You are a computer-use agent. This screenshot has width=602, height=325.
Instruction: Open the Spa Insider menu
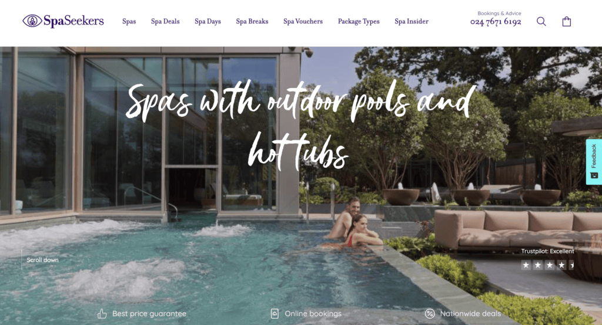pos(412,22)
